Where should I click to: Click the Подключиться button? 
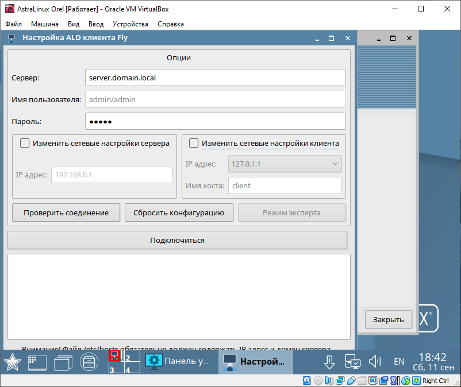(177, 240)
